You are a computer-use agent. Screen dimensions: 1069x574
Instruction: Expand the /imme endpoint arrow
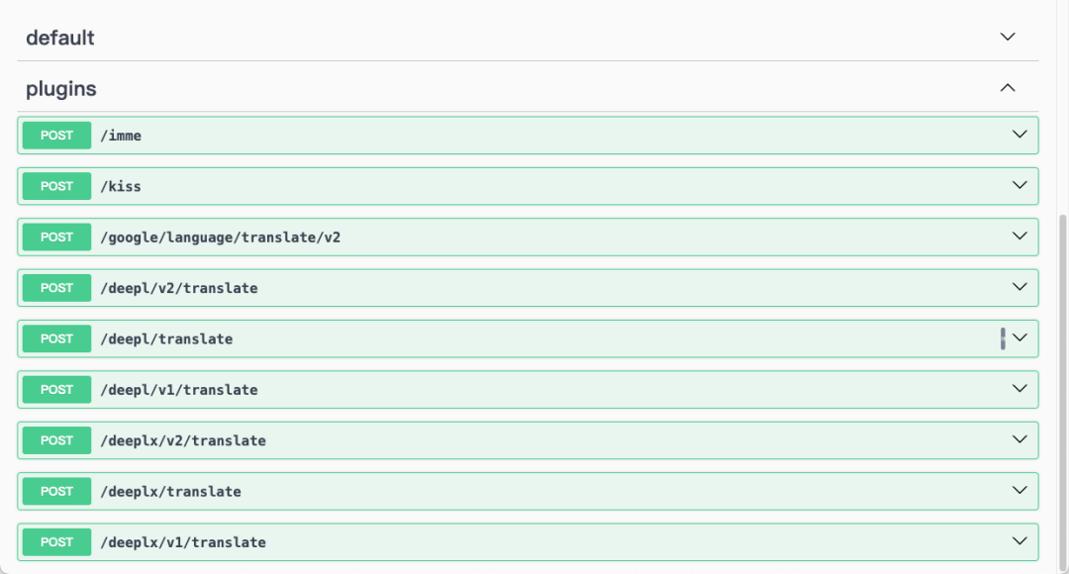[1020, 135]
